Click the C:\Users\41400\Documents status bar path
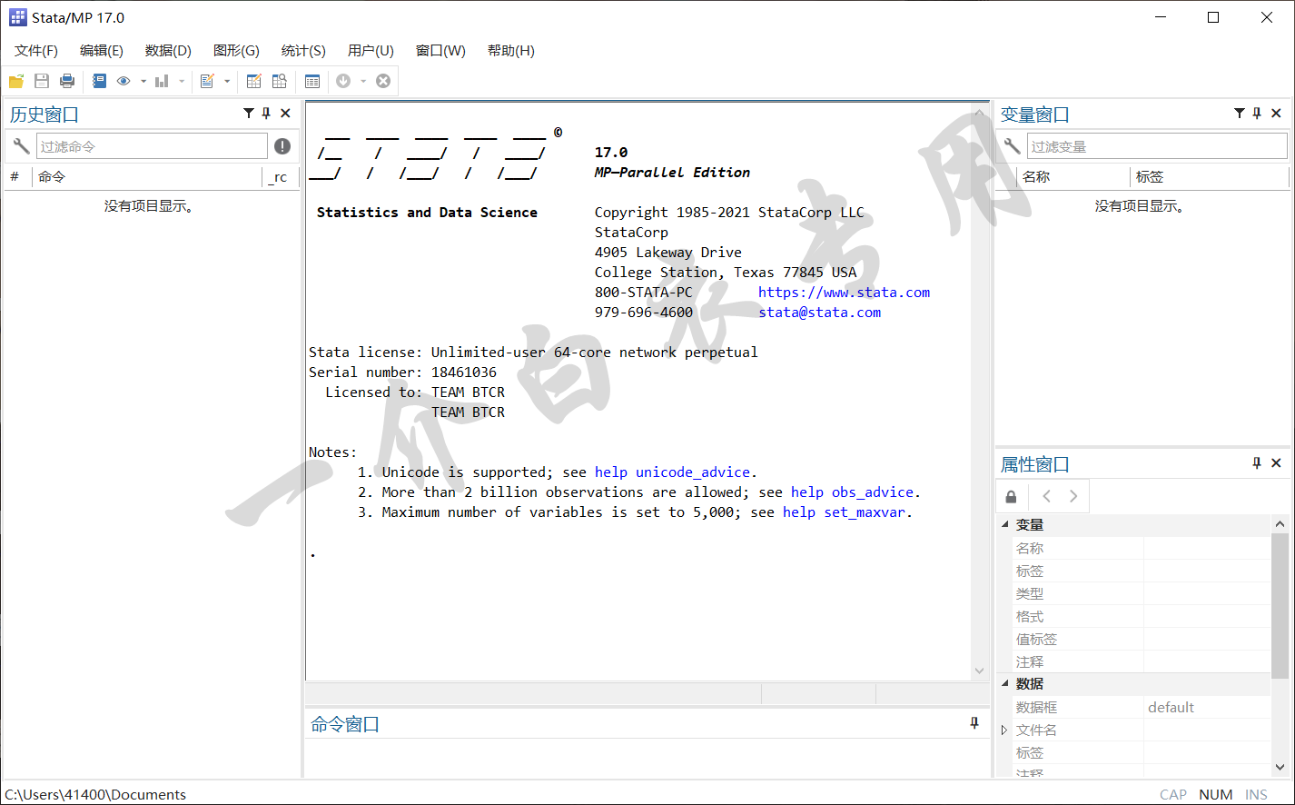1295x805 pixels. coord(95,794)
